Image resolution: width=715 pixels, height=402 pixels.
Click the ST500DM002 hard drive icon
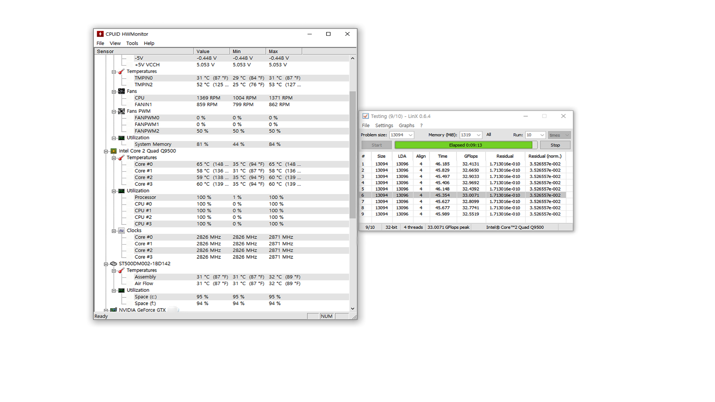tap(114, 264)
